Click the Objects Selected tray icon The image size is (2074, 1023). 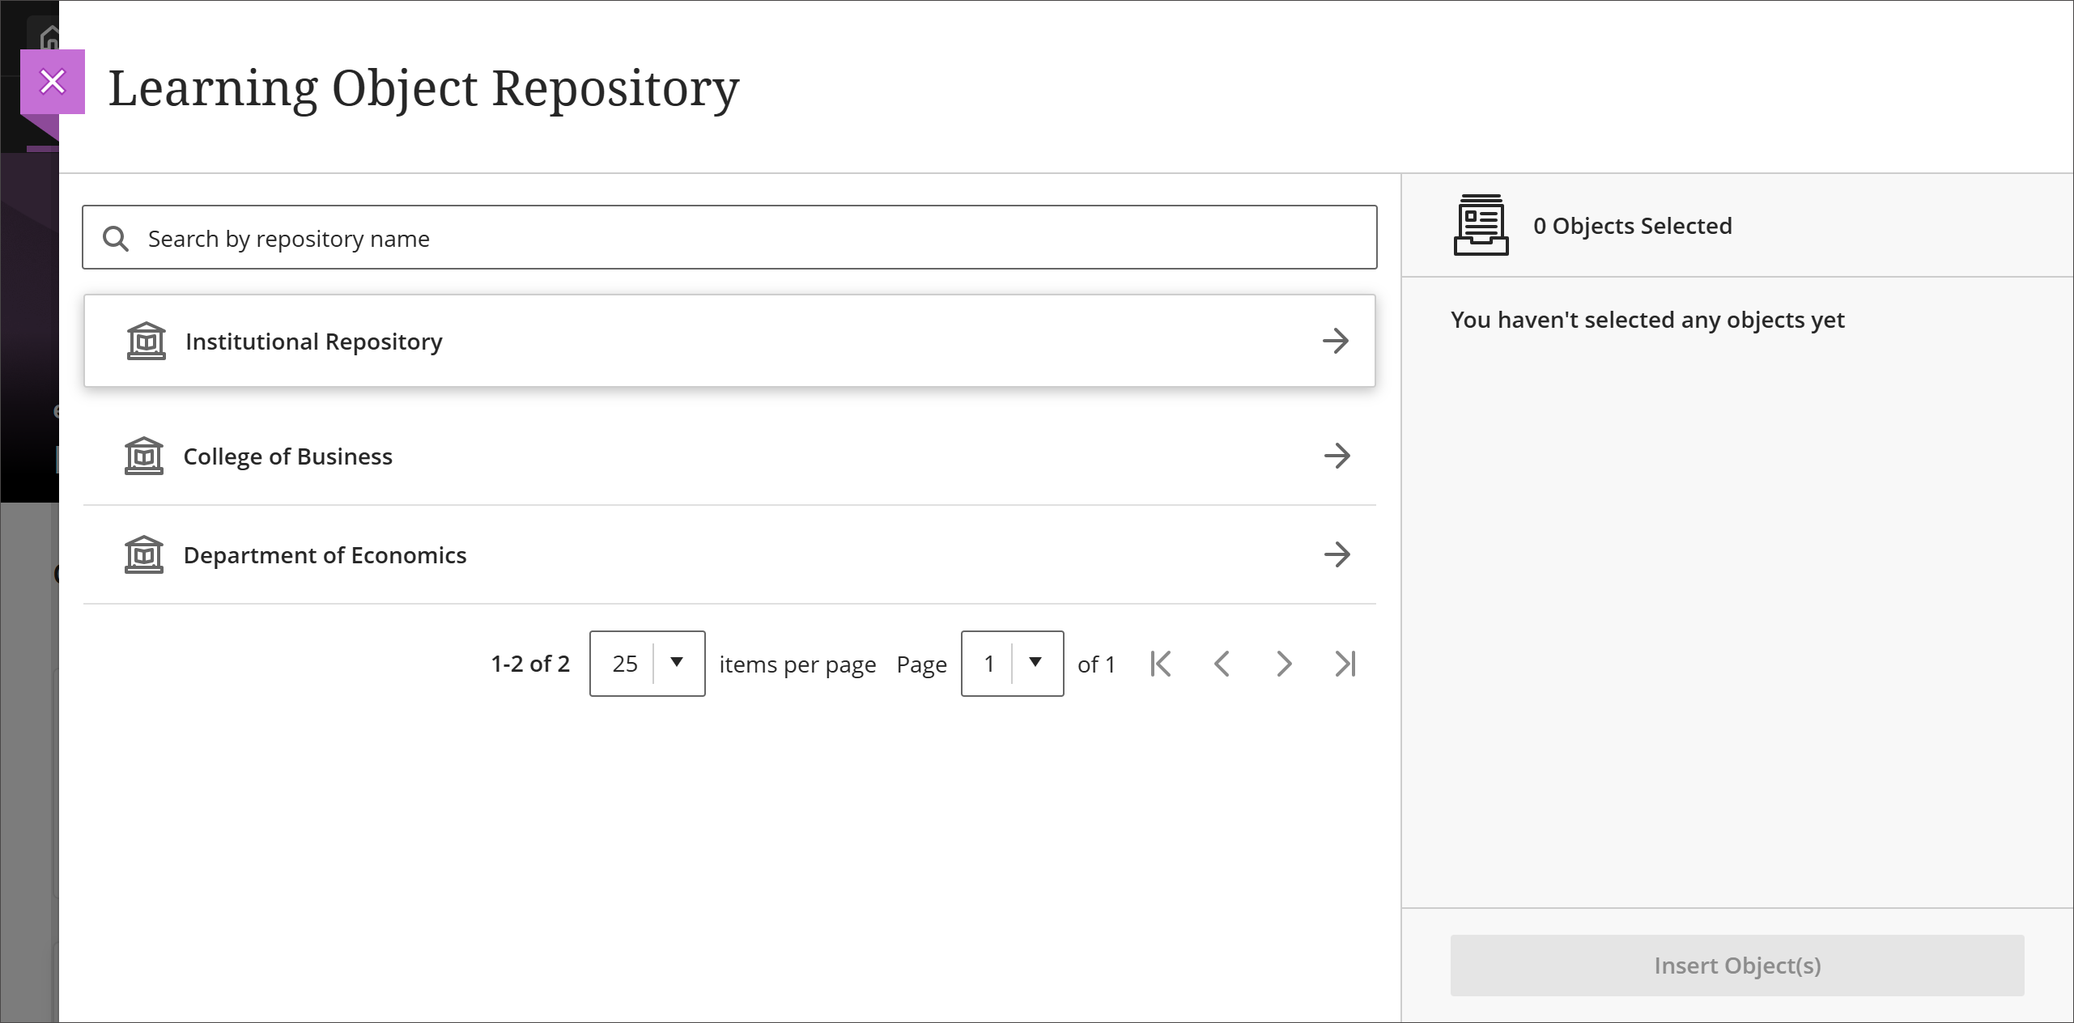click(1480, 226)
